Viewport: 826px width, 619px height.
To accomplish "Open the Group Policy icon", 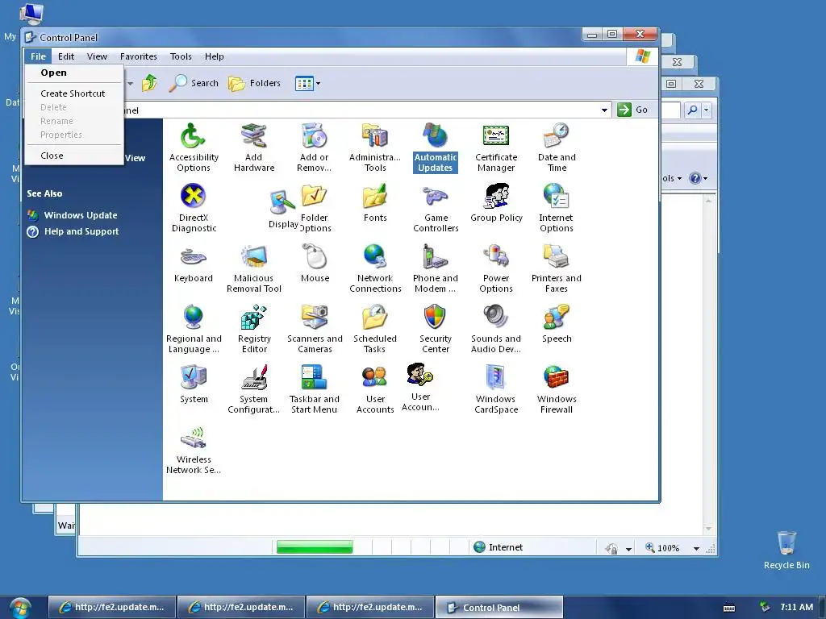I will pos(496,203).
